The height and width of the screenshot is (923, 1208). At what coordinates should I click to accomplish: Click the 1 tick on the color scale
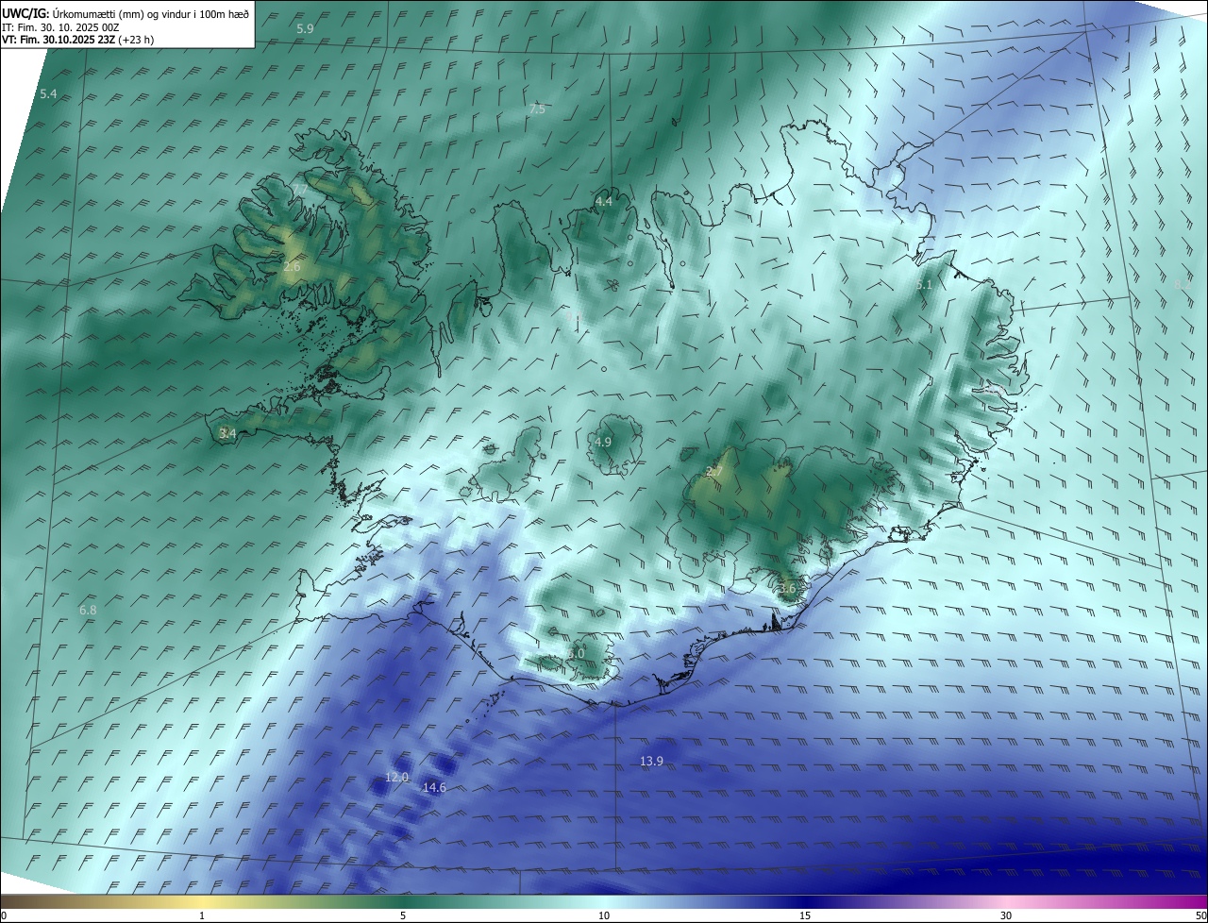[x=202, y=915]
